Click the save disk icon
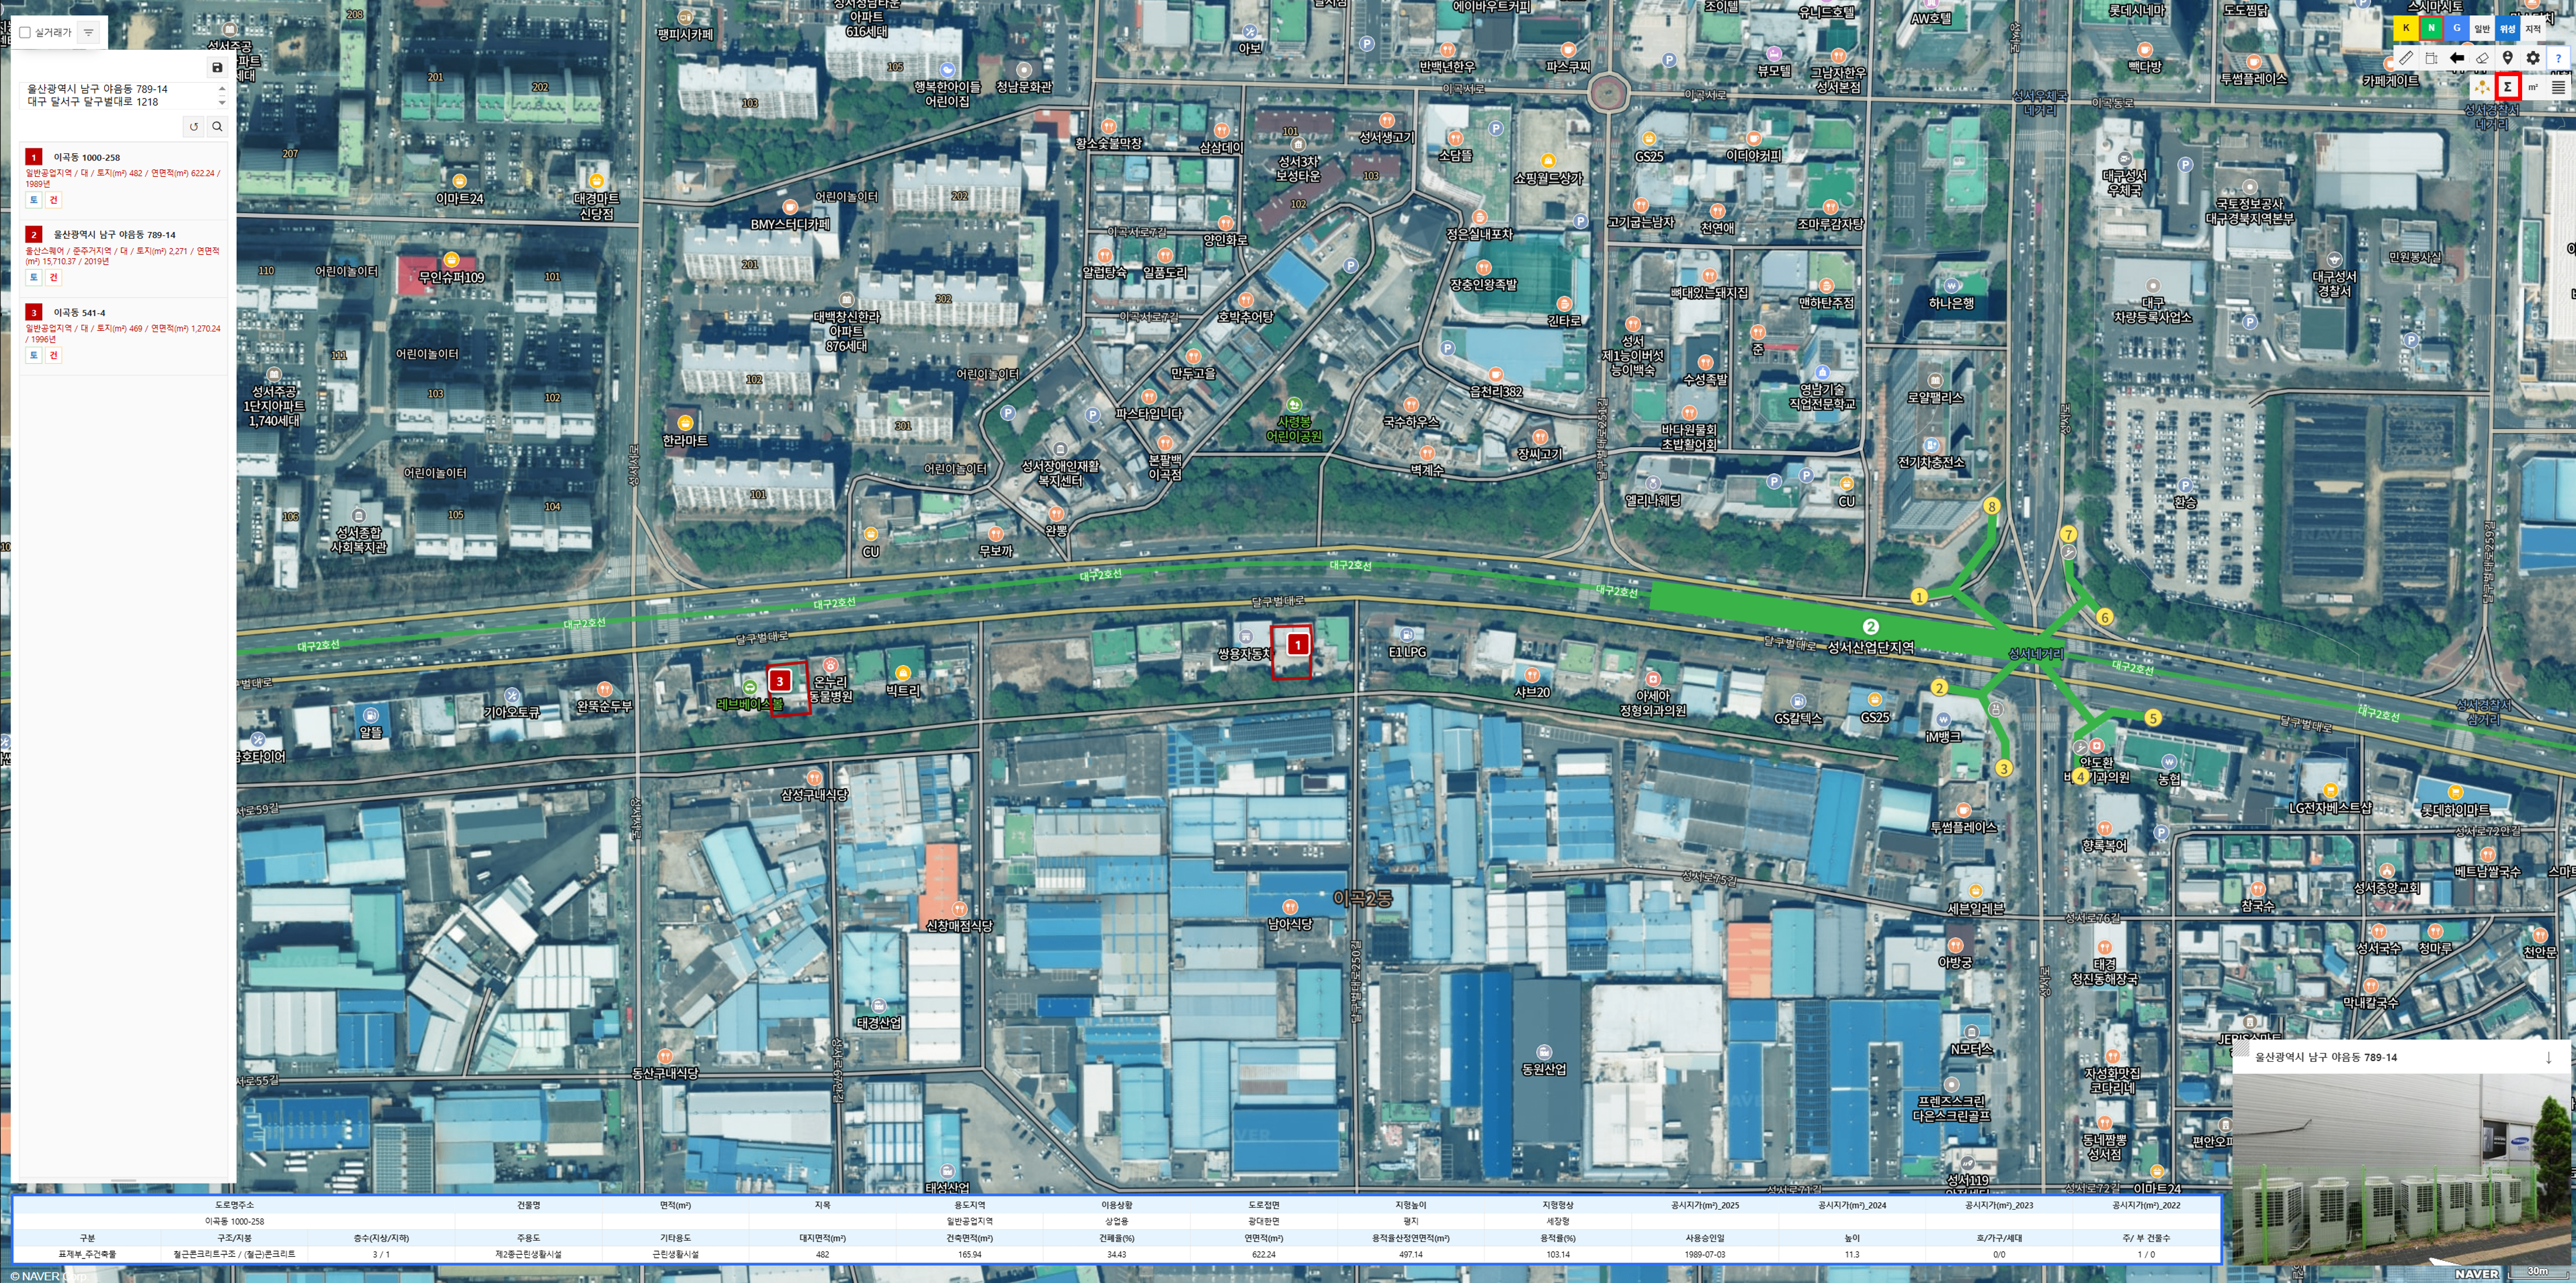This screenshot has width=2576, height=1283. click(x=217, y=67)
